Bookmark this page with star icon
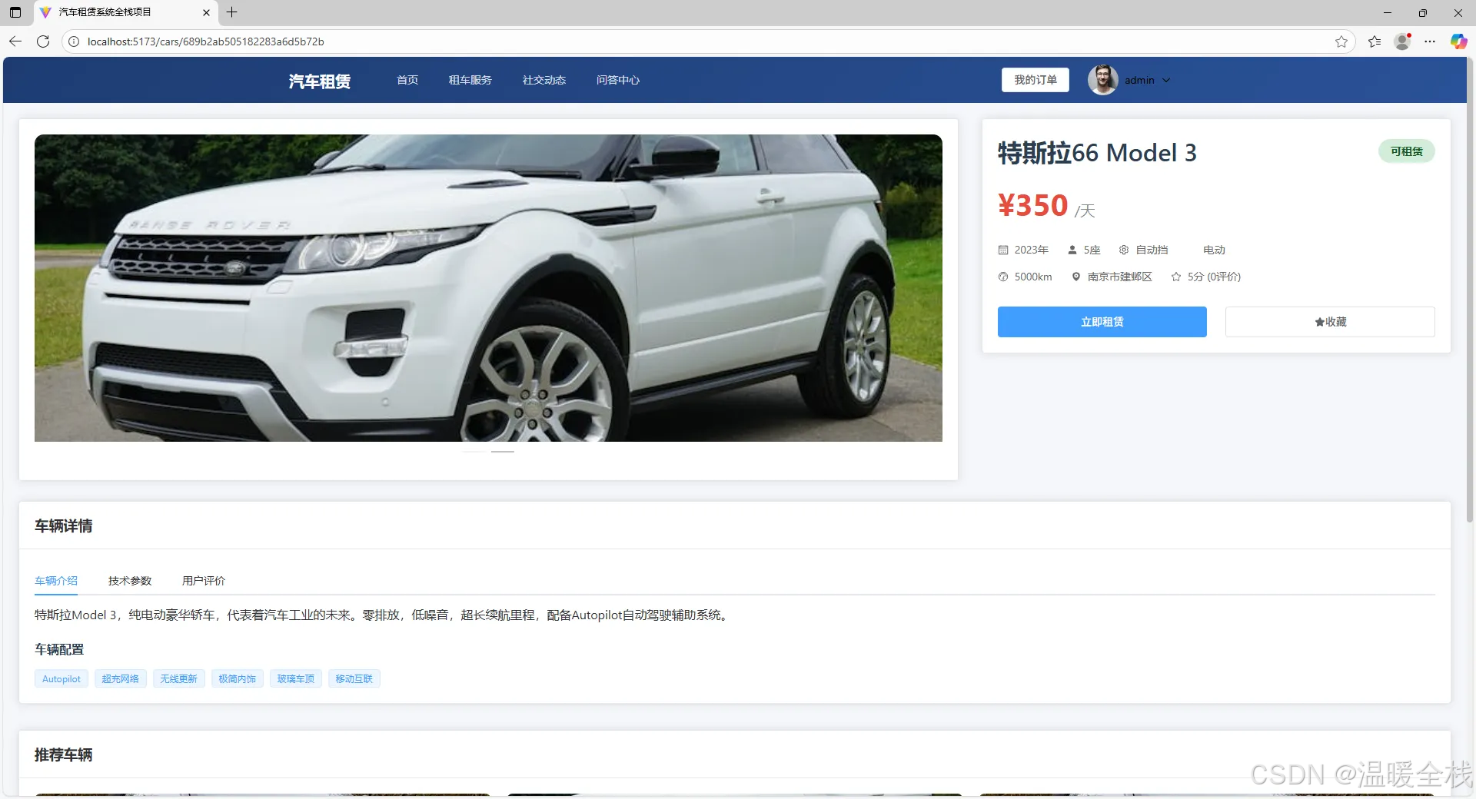This screenshot has height=799, width=1476. 1341,41
